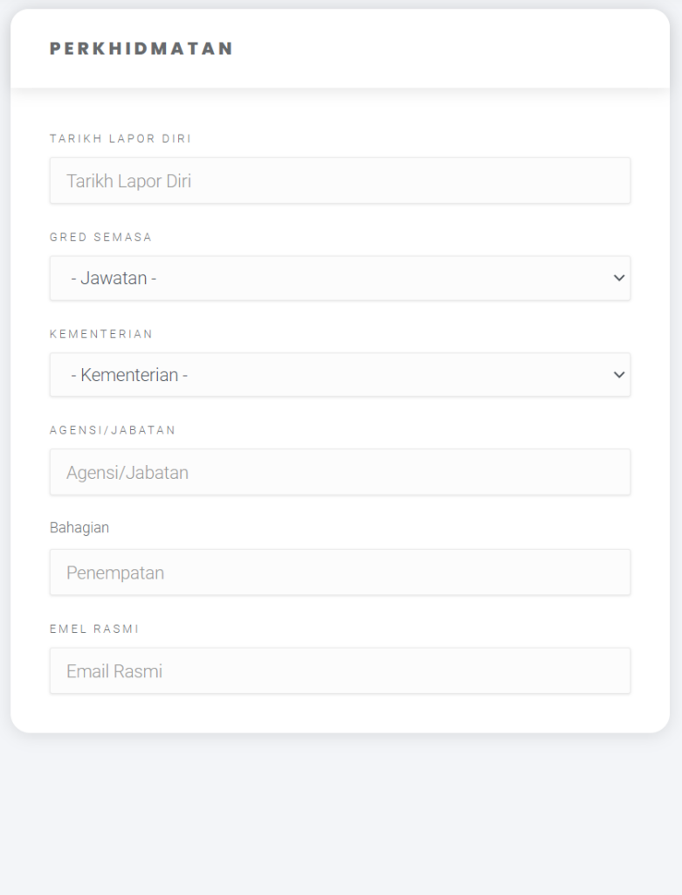Click the chevron arrow on Jawatan select
This screenshot has height=895, width=682.
click(619, 278)
